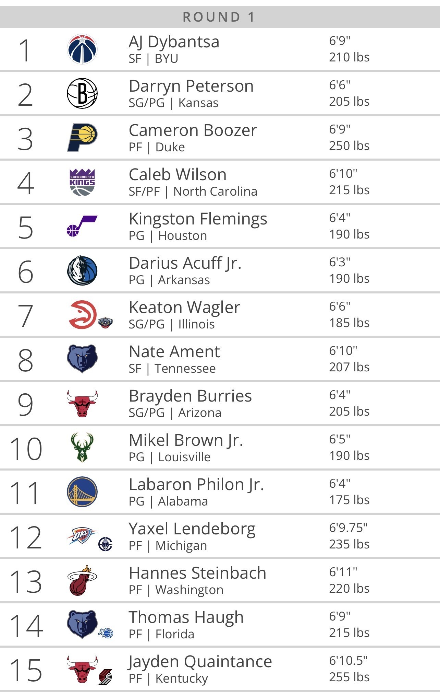Open AJ Dybantsa player name
This screenshot has width=440, height=695.
click(x=174, y=42)
